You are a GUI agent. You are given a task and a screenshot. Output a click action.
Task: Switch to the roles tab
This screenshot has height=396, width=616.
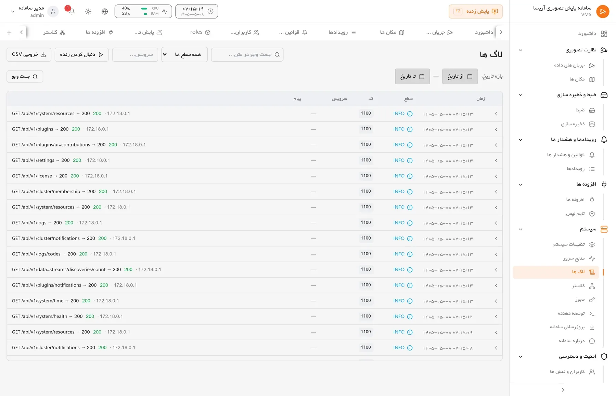coord(200,32)
